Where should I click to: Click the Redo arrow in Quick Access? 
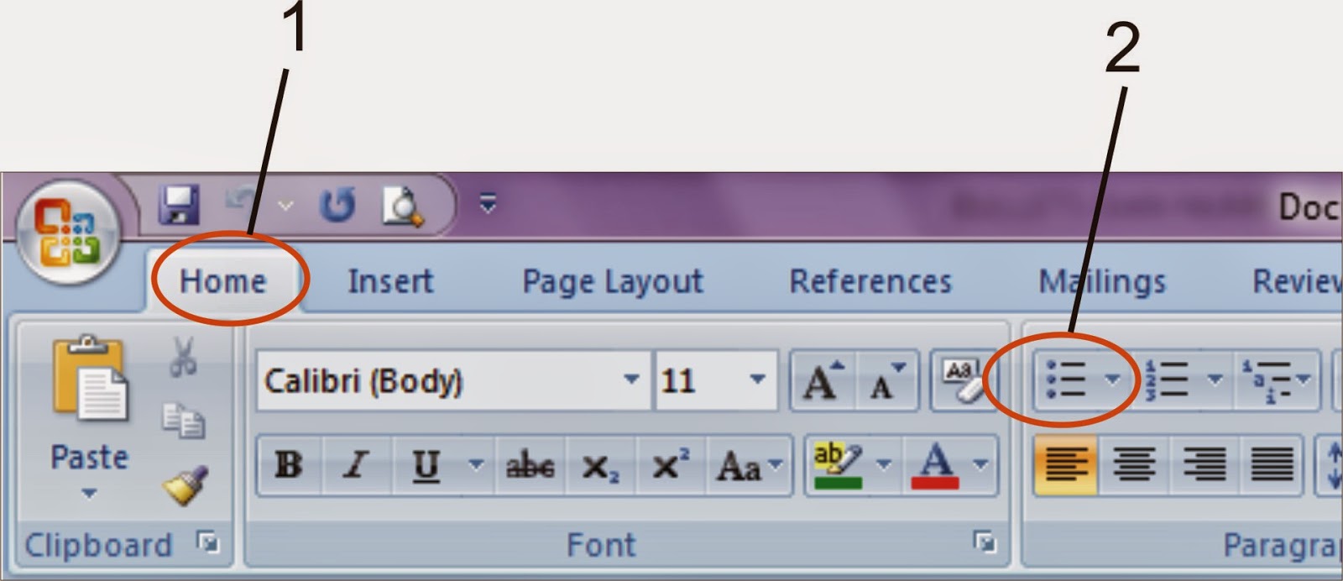pyautogui.click(x=337, y=206)
